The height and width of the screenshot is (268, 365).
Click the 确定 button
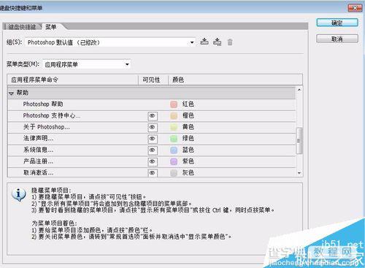[x=337, y=23]
